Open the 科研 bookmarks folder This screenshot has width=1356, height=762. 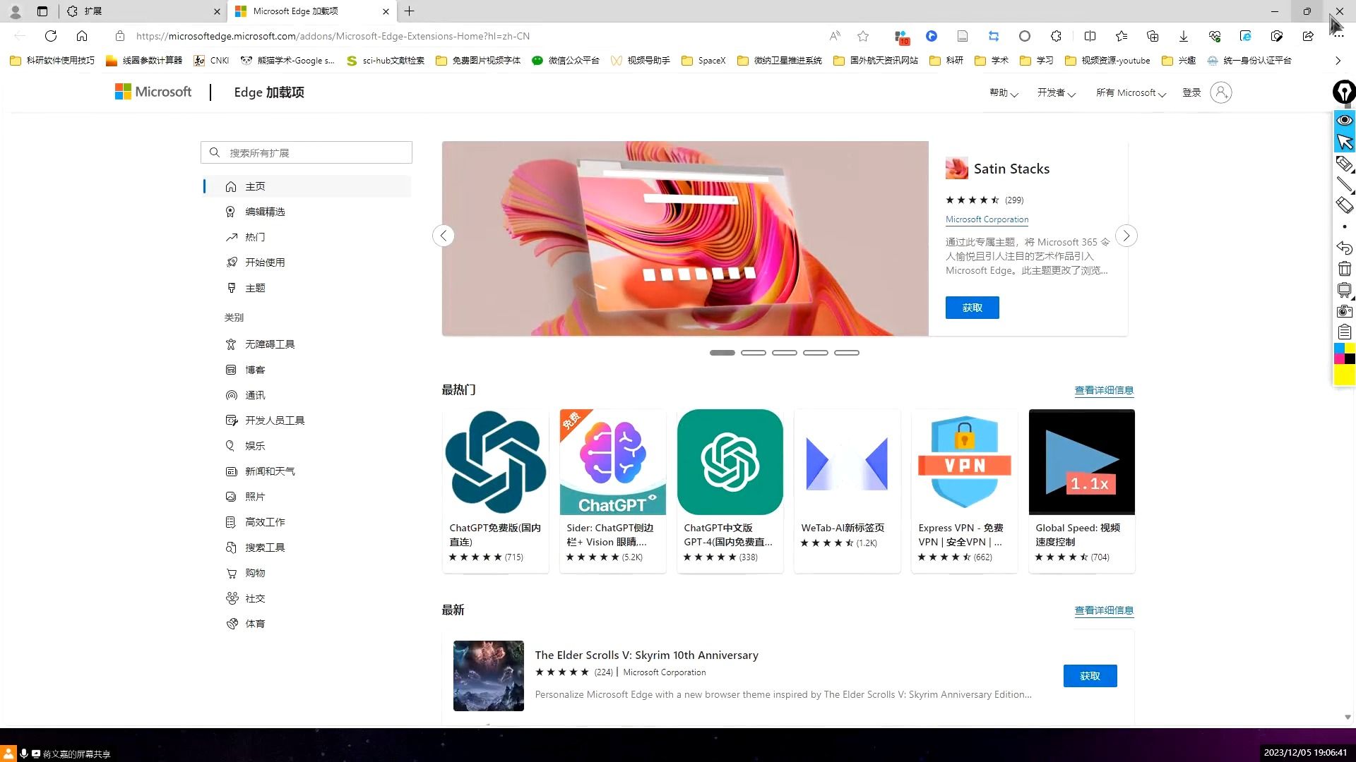(946, 61)
